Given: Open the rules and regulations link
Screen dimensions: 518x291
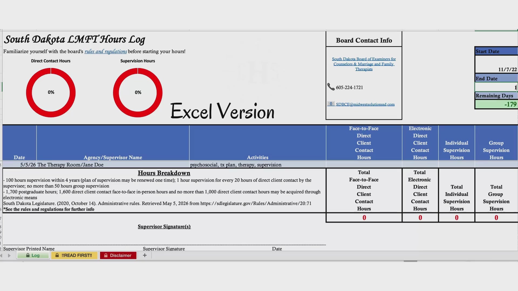Looking at the screenshot, I should click(x=106, y=51).
